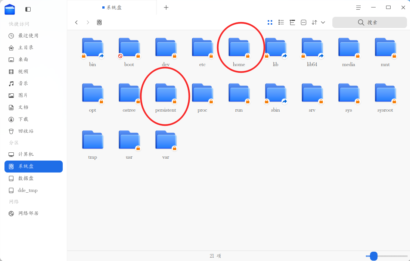Viewport: 410px width, 261px height.
Task: Open 计算机 in sidebar
Action: pyautogui.click(x=34, y=154)
